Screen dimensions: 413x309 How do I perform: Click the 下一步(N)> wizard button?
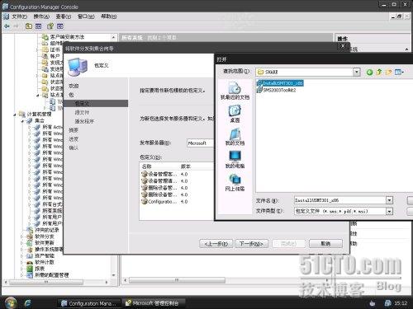tap(251, 244)
